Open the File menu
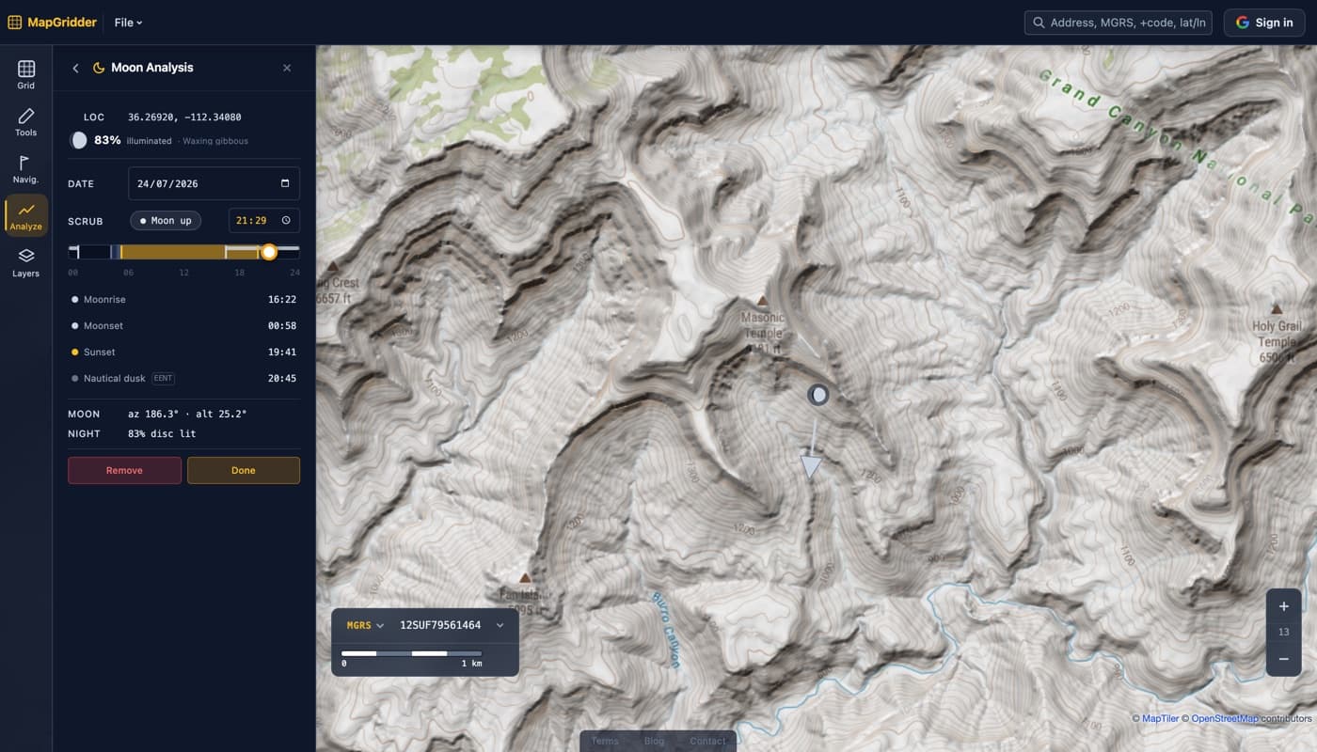The width and height of the screenshot is (1317, 752). pyautogui.click(x=128, y=23)
